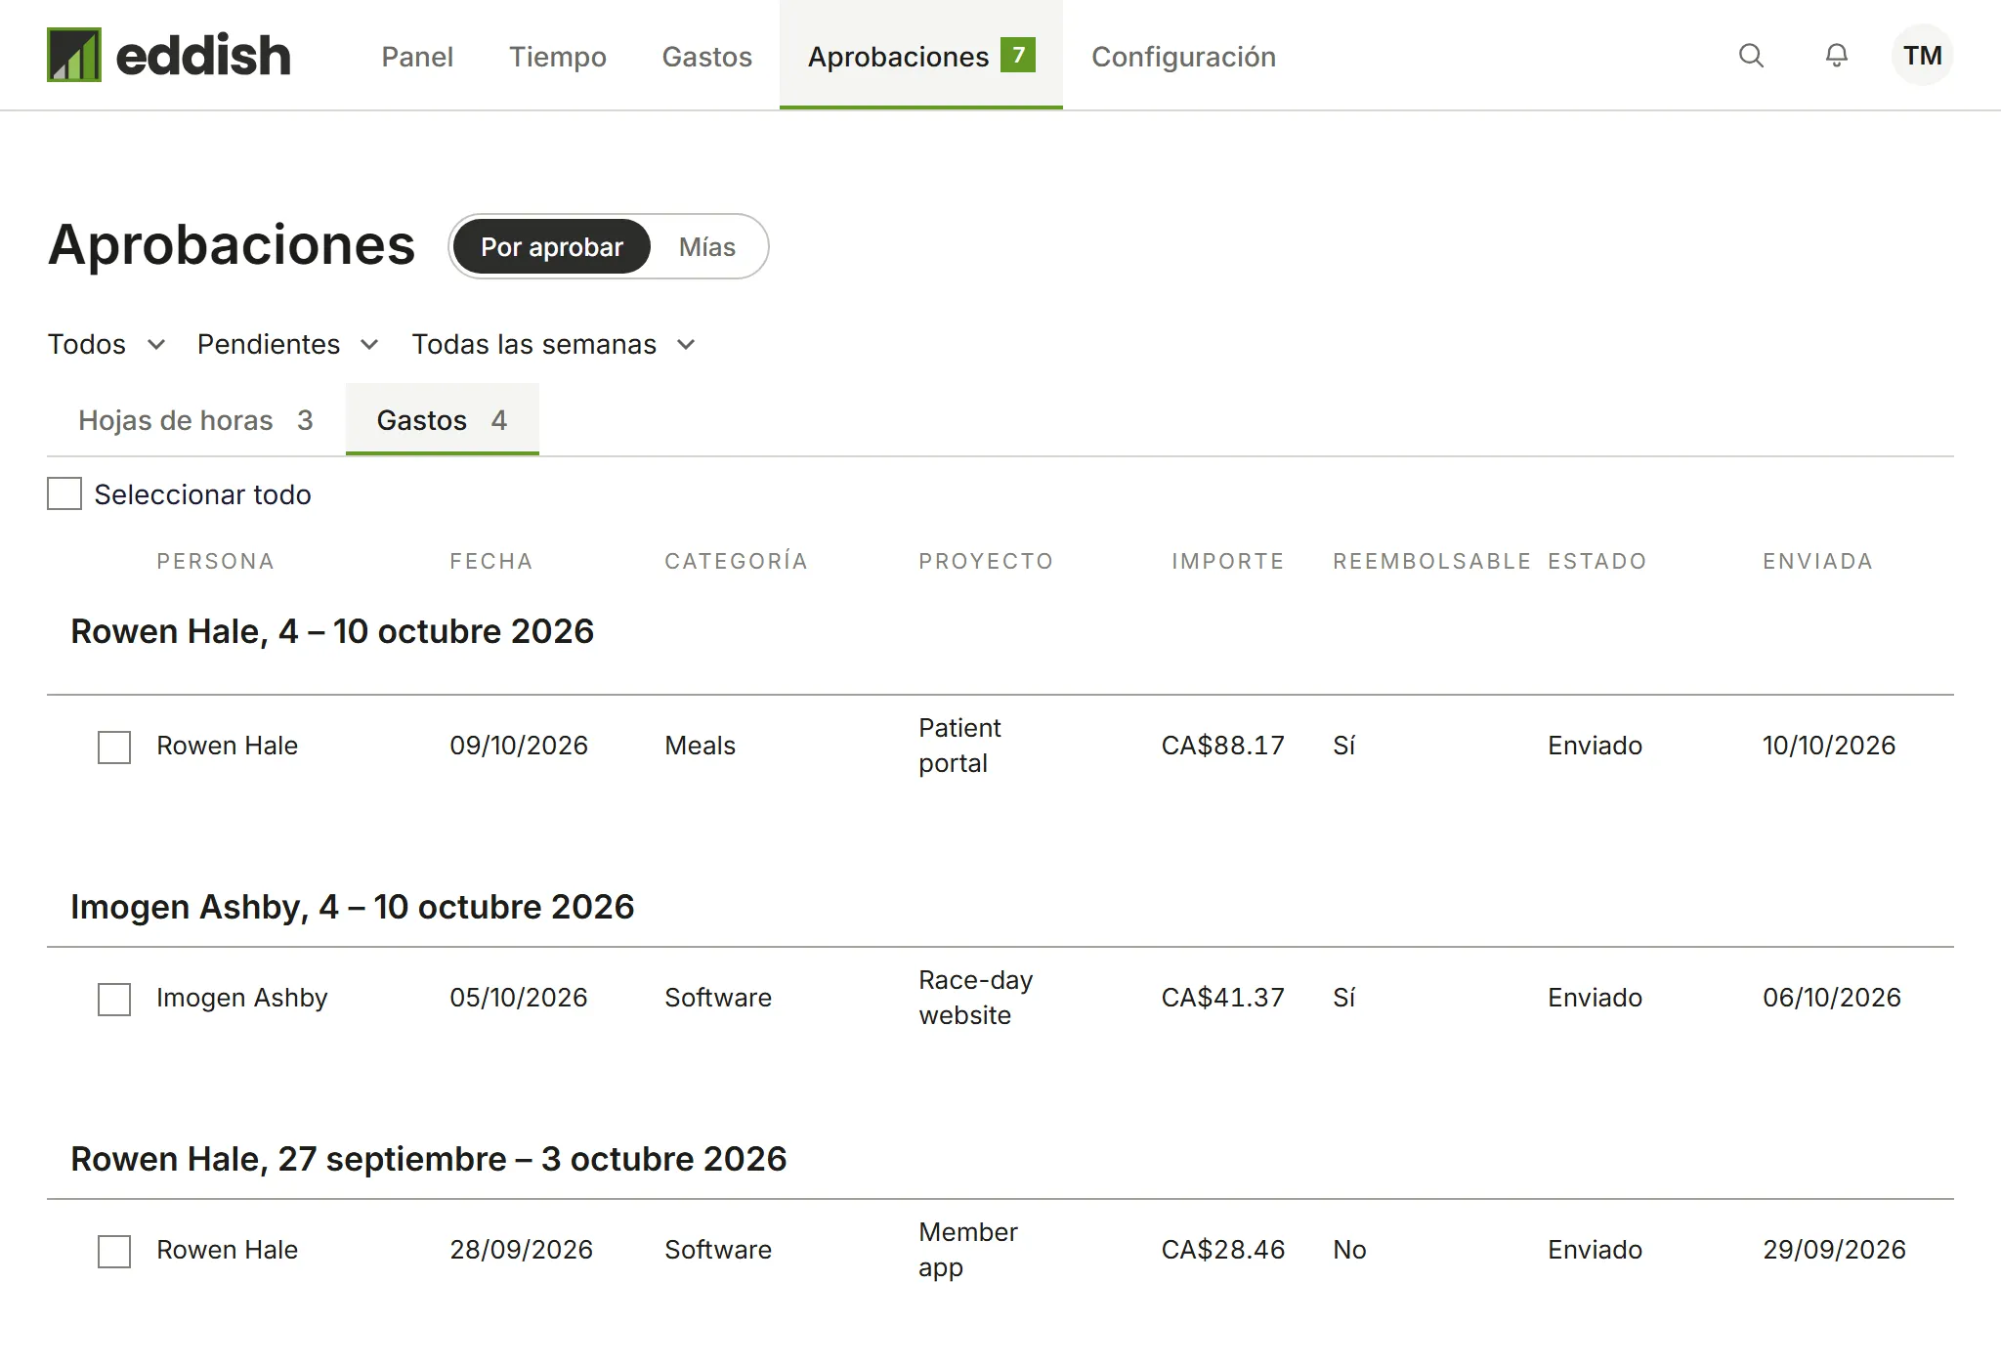Open notifications bell
The height and width of the screenshot is (1368, 2001).
[1837, 56]
